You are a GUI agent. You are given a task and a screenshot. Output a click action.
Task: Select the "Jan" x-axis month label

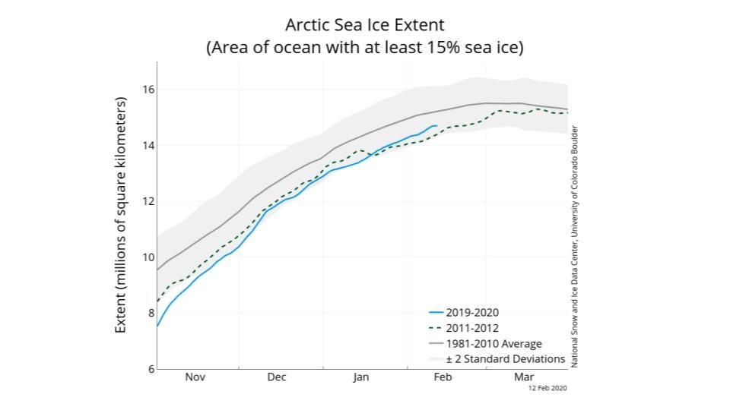360,378
